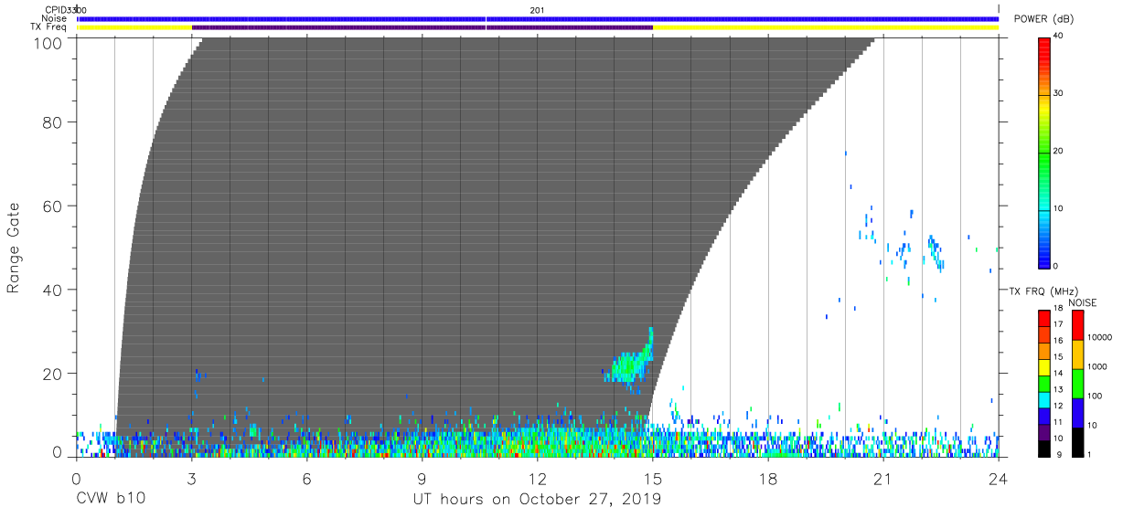
Task: Click the '3' tick on UT hours axis
Action: [x=192, y=479]
